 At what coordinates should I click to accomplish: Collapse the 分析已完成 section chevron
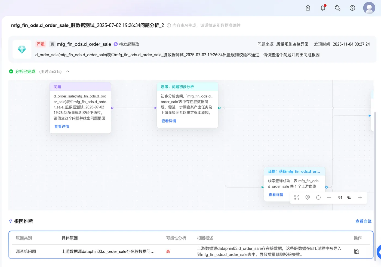68,71
